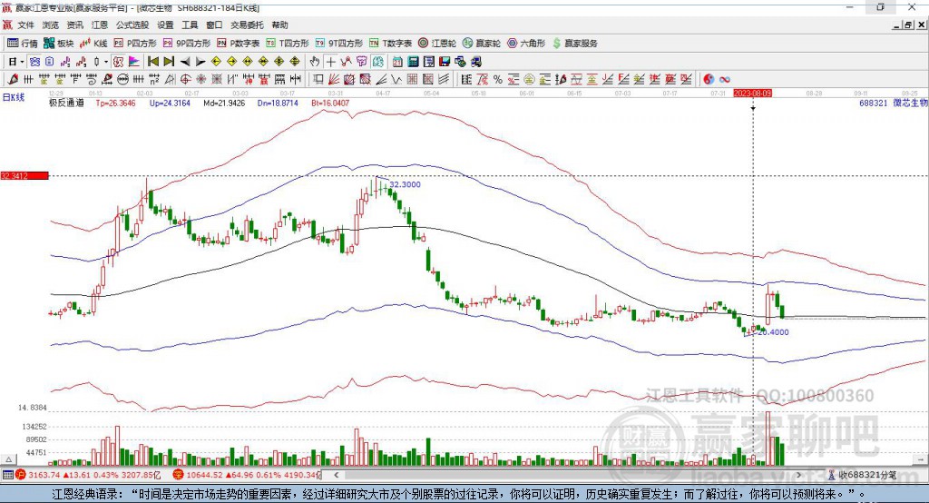Click the highlighted 2023-08-09 date marker

tap(752, 94)
